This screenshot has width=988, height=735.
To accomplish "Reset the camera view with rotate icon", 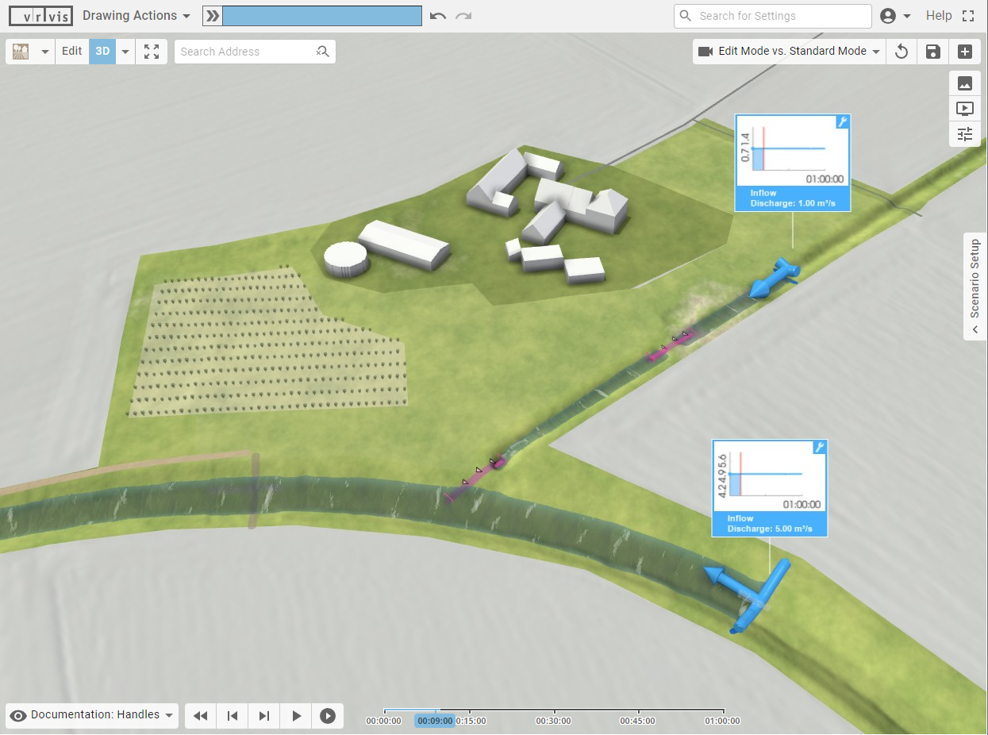I will point(902,52).
